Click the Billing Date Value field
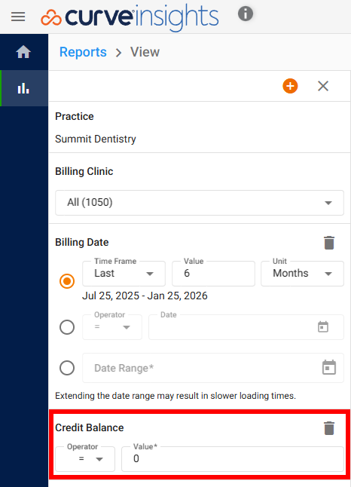The width and height of the screenshot is (351, 487). click(x=213, y=274)
